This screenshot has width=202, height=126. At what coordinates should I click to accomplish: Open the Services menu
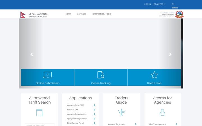click(x=82, y=14)
